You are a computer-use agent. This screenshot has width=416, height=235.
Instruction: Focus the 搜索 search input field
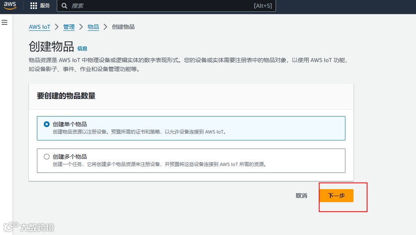point(166,6)
